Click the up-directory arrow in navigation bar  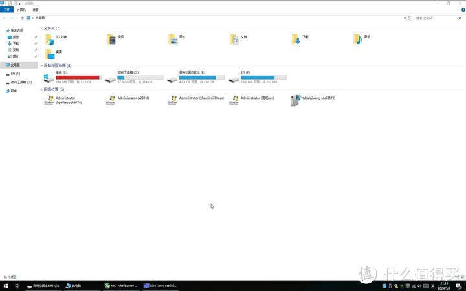(x=20, y=18)
